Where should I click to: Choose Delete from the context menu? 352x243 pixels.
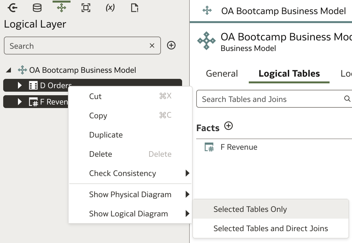(x=130, y=154)
